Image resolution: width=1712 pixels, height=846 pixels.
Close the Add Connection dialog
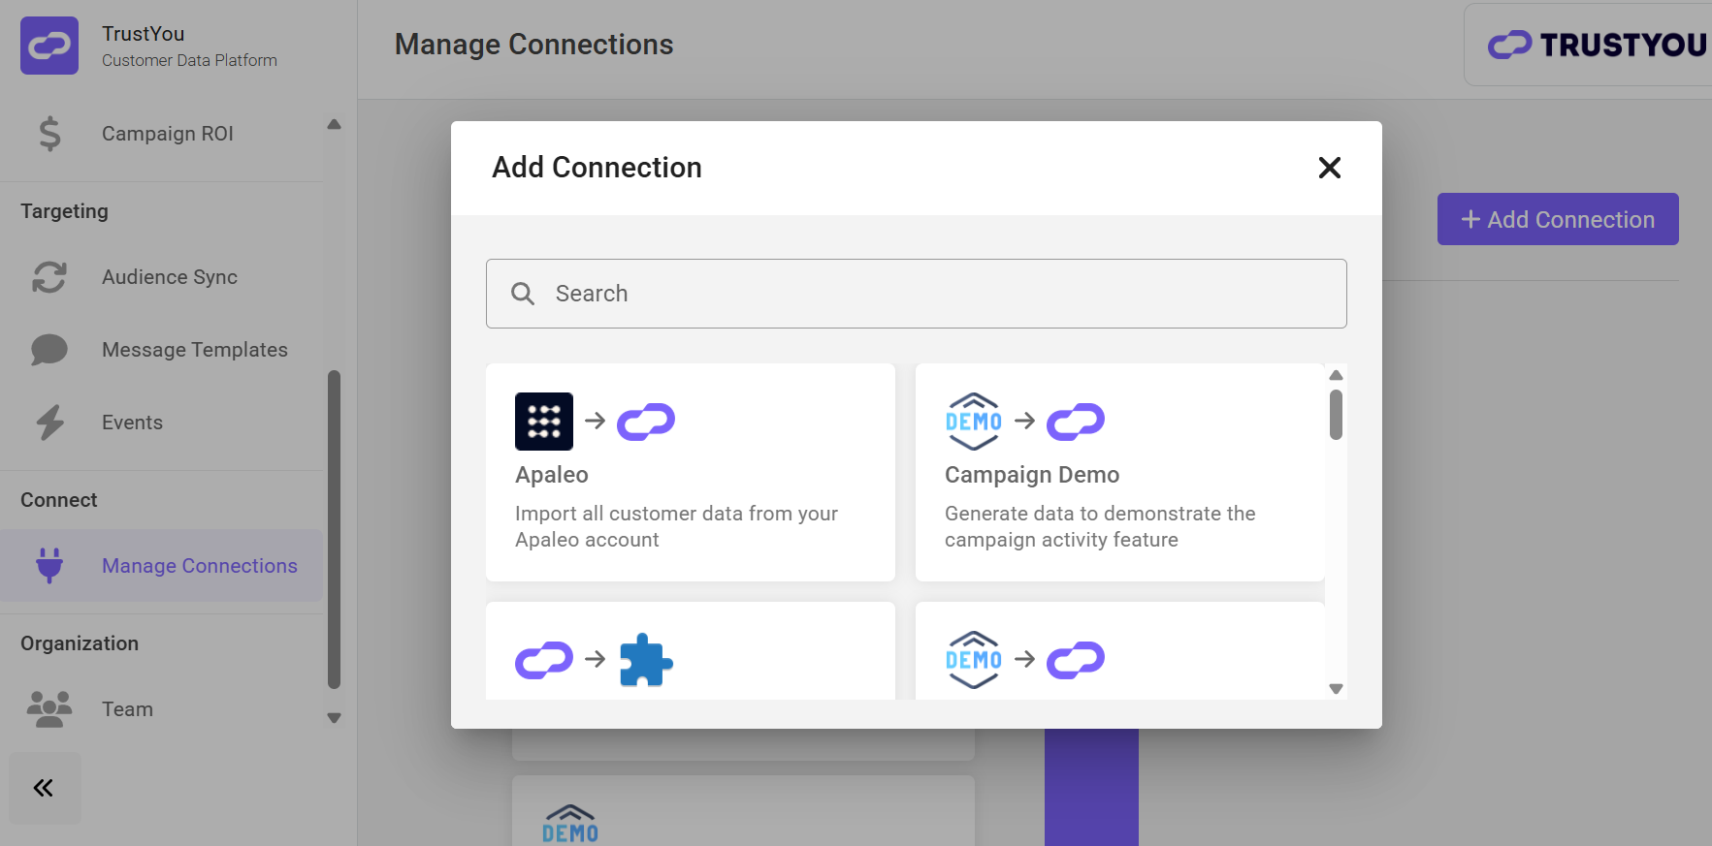[1330, 168]
